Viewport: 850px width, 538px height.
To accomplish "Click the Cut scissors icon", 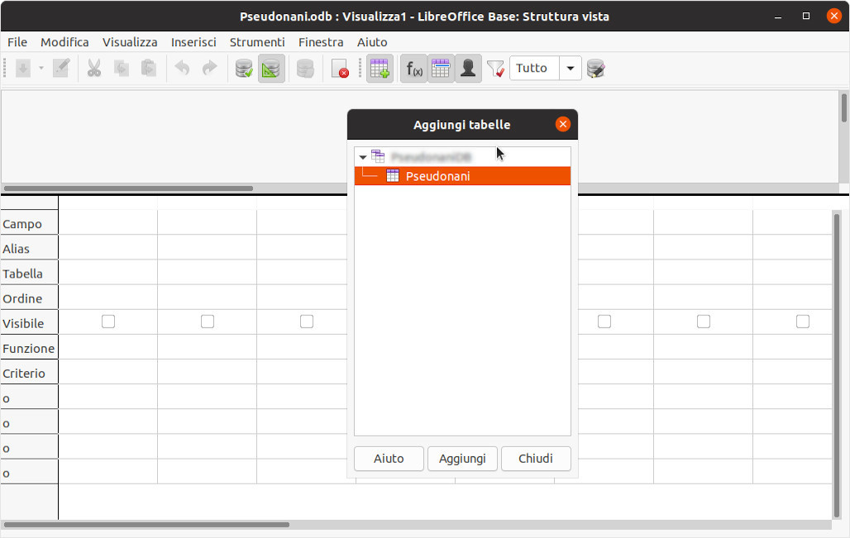I will (x=94, y=69).
